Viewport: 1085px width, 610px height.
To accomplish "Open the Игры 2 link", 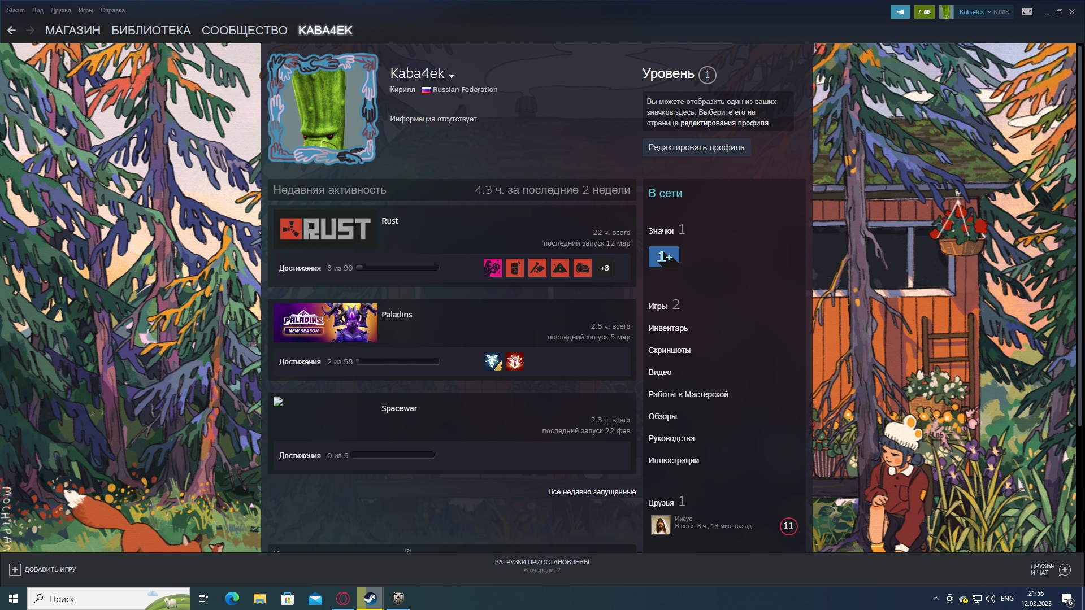I will [x=664, y=305].
